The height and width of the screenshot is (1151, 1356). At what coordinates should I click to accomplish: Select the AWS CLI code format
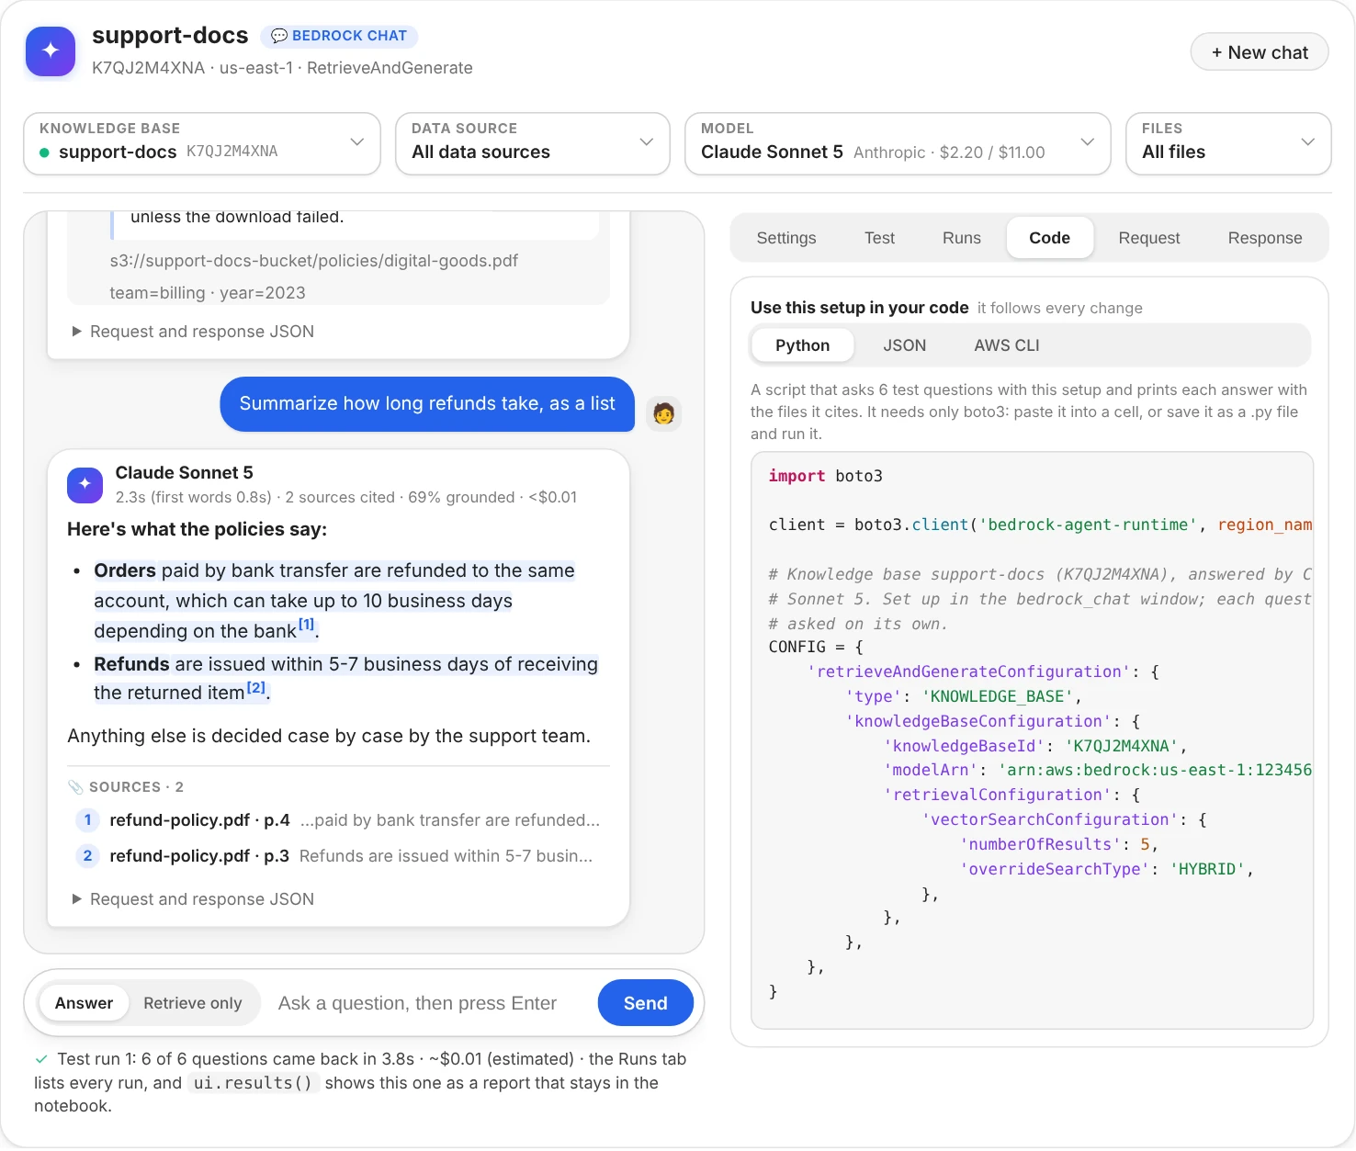[x=1007, y=345]
